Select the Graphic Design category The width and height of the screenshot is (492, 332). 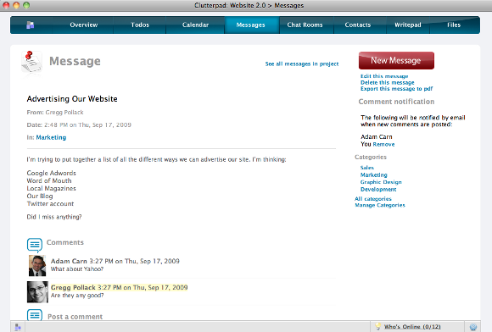click(x=381, y=182)
